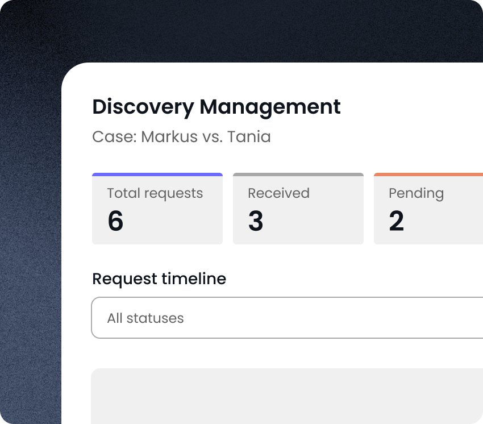Click the number 3 under Received

(256, 222)
